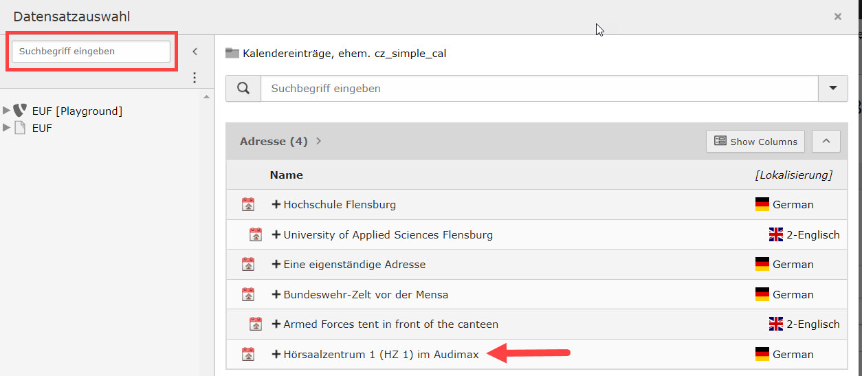
Task: Click the plus icon before Armed Forces tent
Action: [x=276, y=324]
